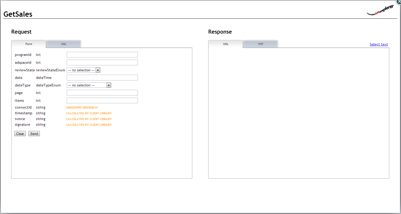The height and width of the screenshot is (214, 401).
Task: Expand the dateType selection dropdown
Action: pyautogui.click(x=89, y=85)
